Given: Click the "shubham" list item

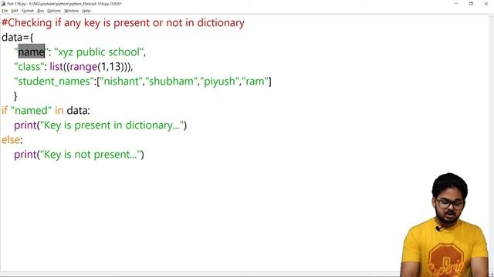Looking at the screenshot, I should point(171,82).
